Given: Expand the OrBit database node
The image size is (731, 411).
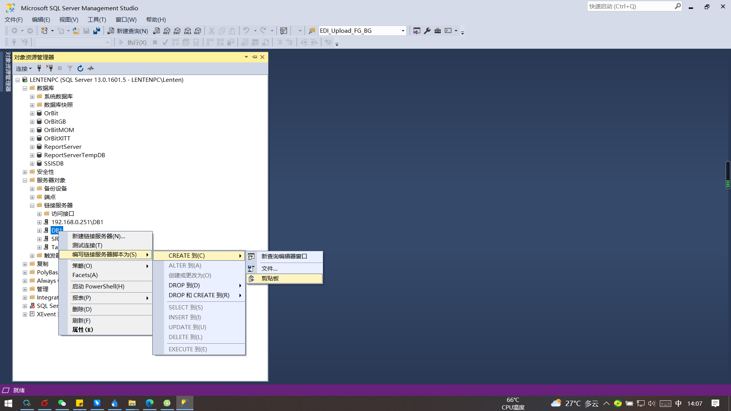Looking at the screenshot, I should pyautogui.click(x=32, y=113).
